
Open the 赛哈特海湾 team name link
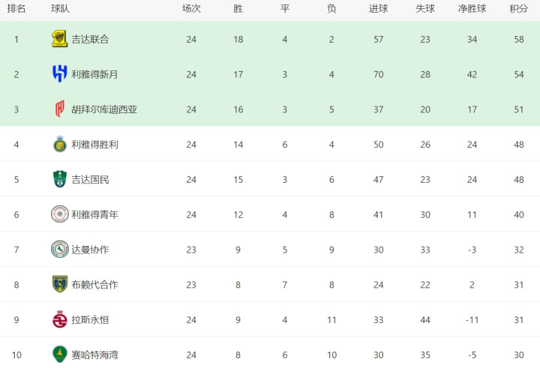coord(94,355)
